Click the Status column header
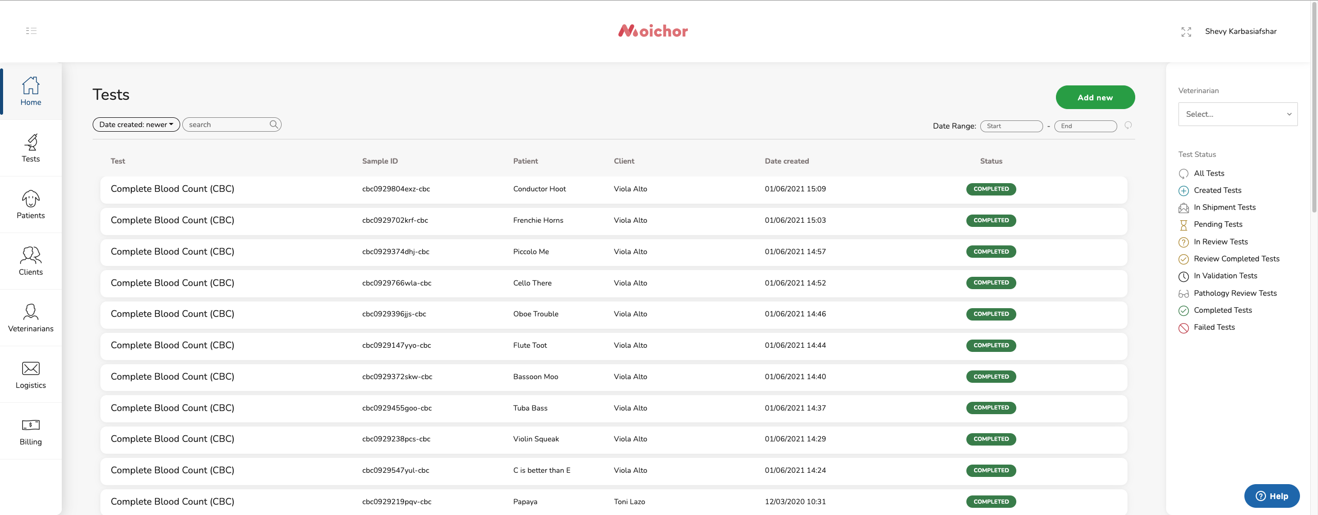The width and height of the screenshot is (1318, 515). [x=991, y=161]
